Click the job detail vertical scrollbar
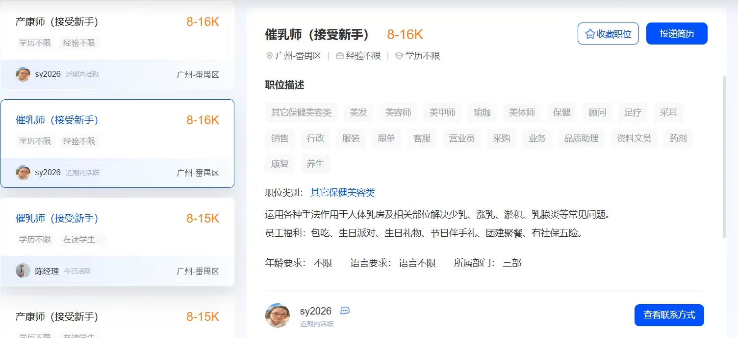Screen dimensions: 738x338 [x=725, y=157]
